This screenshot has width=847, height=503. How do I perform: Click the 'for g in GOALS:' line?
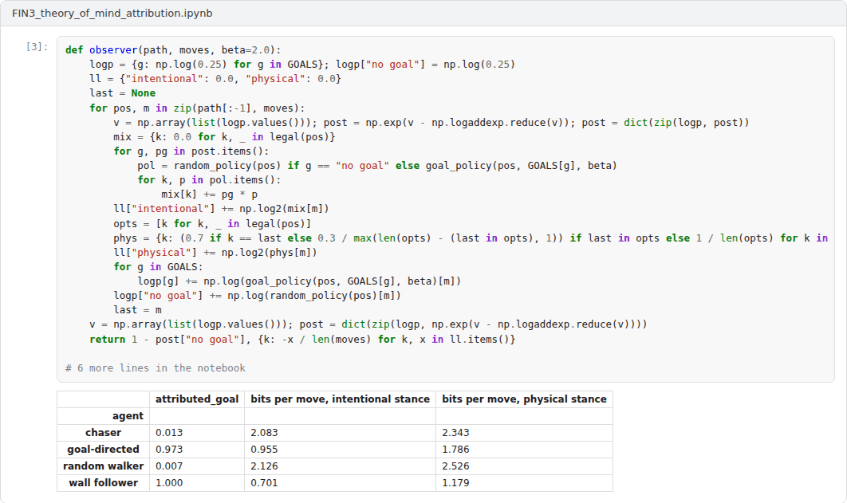pyautogui.click(x=158, y=266)
